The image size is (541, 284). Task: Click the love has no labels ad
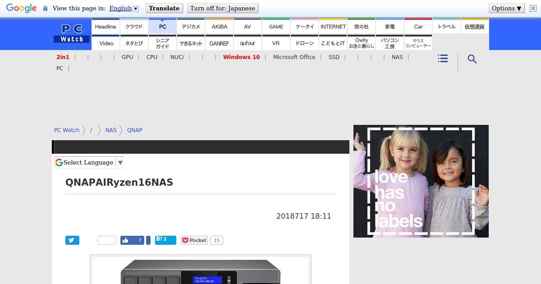click(421, 181)
